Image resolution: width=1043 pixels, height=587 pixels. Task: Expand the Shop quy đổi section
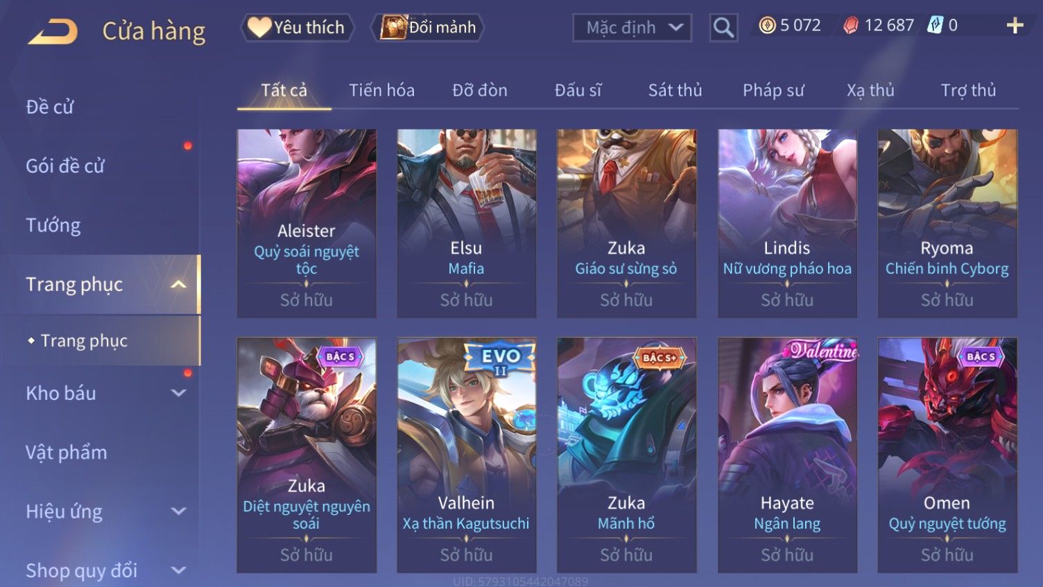click(178, 570)
